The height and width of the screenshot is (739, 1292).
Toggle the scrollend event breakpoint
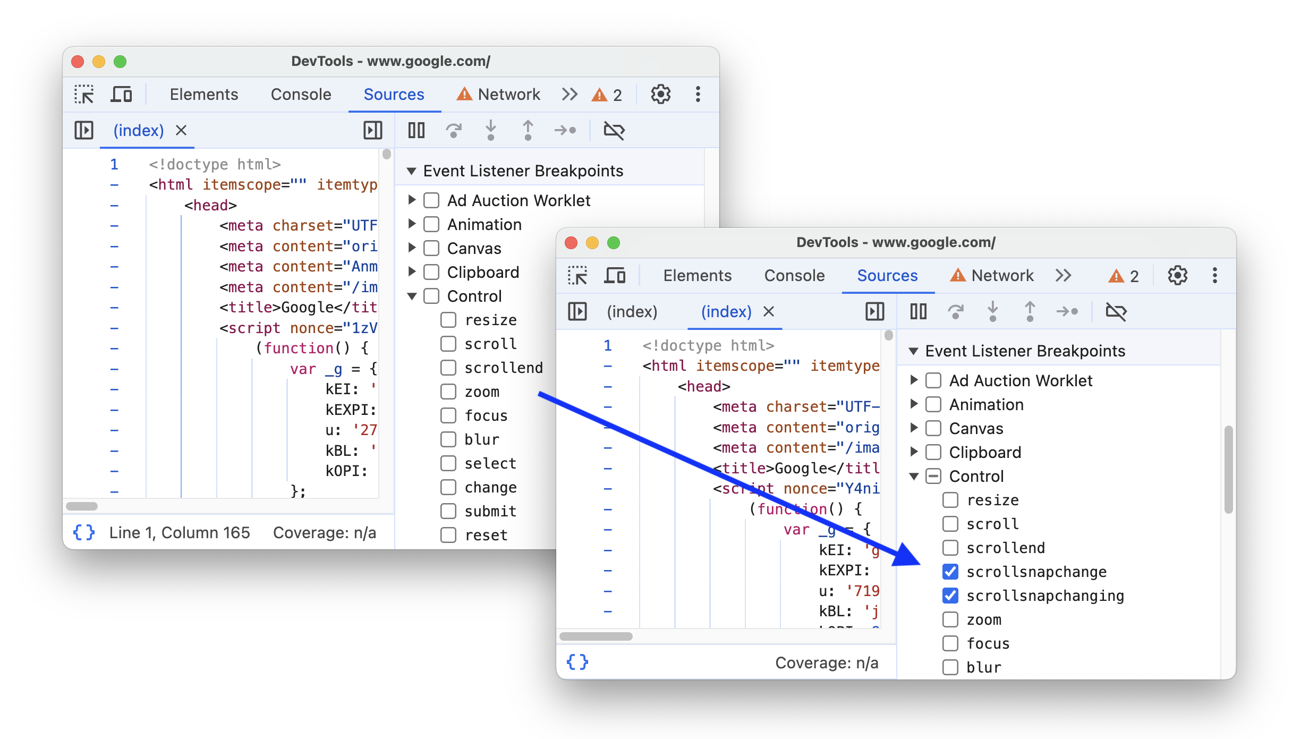click(949, 547)
